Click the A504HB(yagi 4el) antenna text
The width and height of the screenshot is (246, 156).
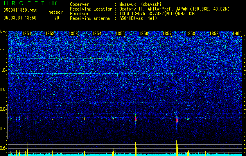pyautogui.click(x=138, y=18)
